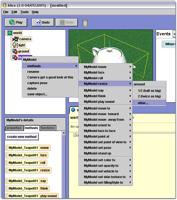Switch to the properties tab

pos(14,128)
